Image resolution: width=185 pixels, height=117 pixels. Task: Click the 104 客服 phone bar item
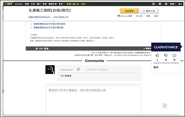pyautogui.click(x=42, y=49)
